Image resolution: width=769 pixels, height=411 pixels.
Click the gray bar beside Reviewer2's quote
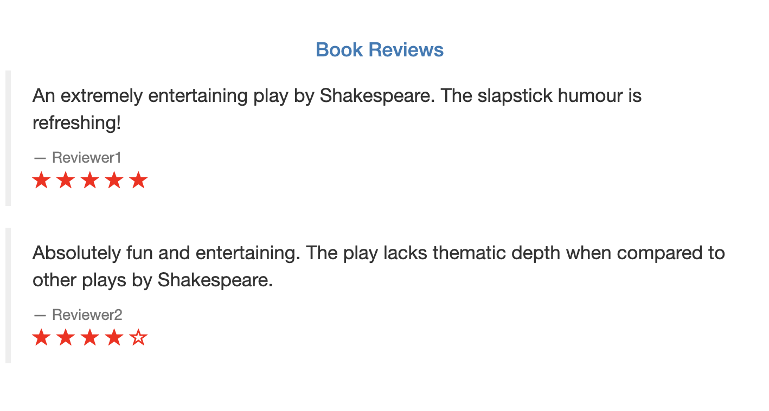(8, 296)
